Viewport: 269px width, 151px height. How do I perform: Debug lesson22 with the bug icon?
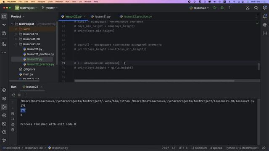click(x=222, y=8)
